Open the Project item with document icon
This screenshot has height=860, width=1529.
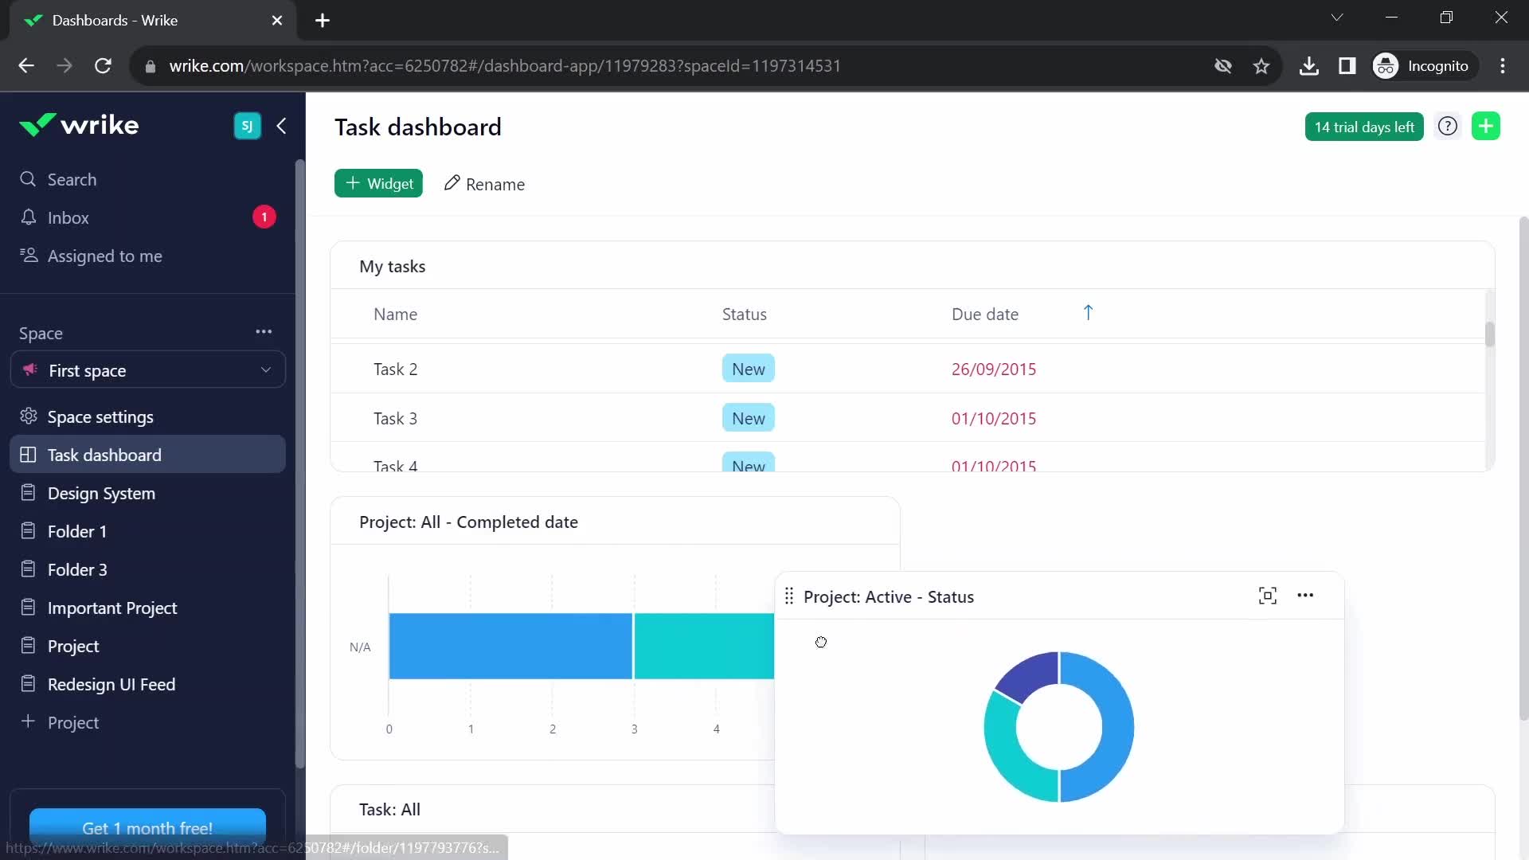point(147,646)
